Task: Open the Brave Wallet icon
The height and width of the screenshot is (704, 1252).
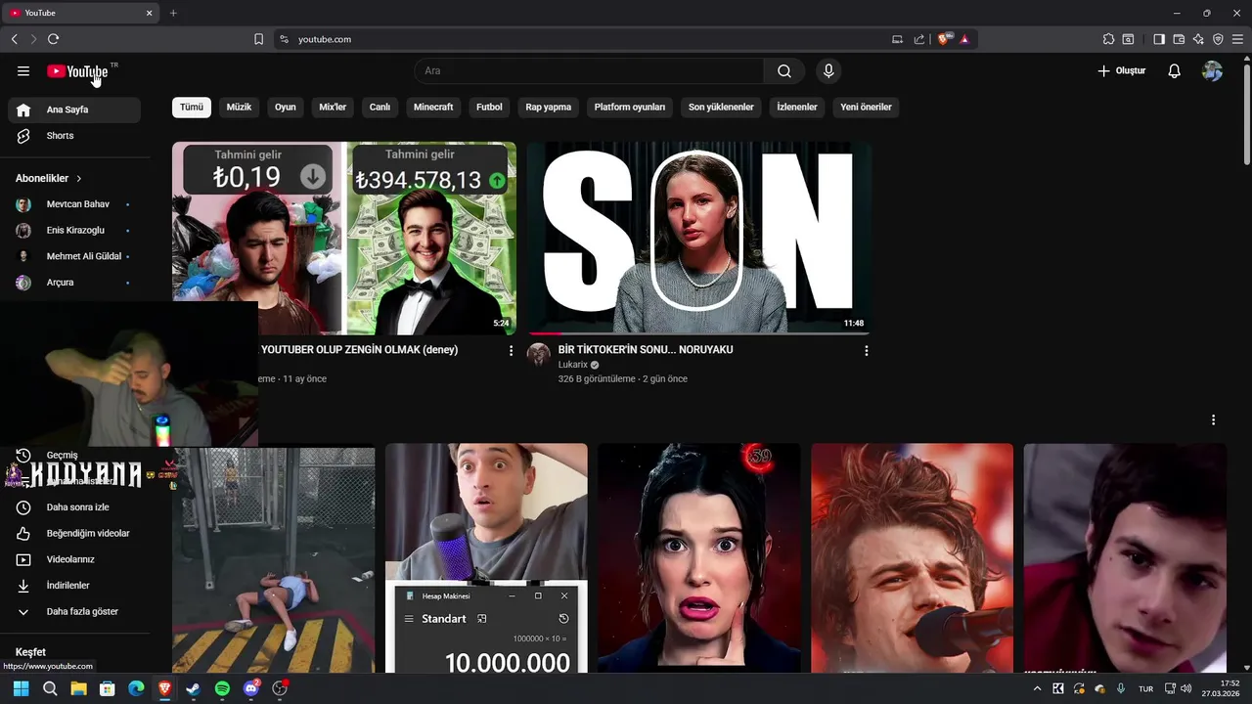Action: click(1179, 39)
